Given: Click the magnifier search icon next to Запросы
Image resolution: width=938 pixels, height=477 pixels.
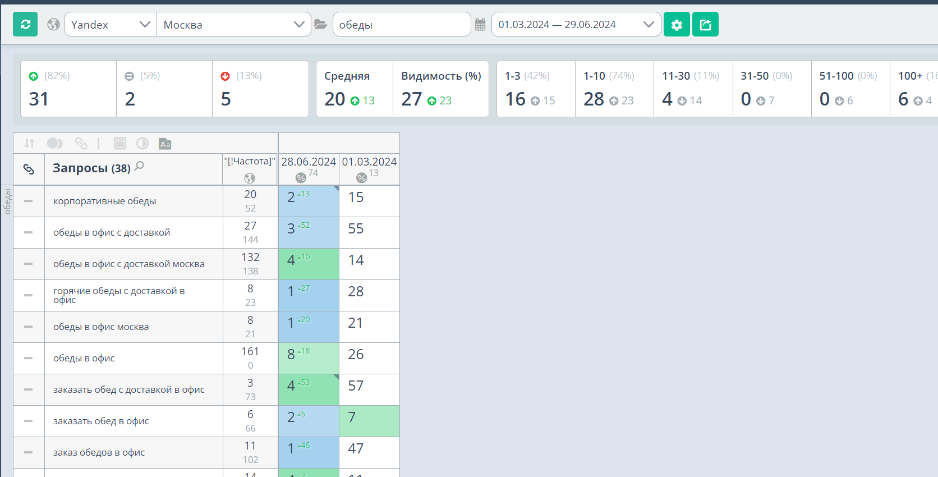Looking at the screenshot, I should click(x=140, y=166).
